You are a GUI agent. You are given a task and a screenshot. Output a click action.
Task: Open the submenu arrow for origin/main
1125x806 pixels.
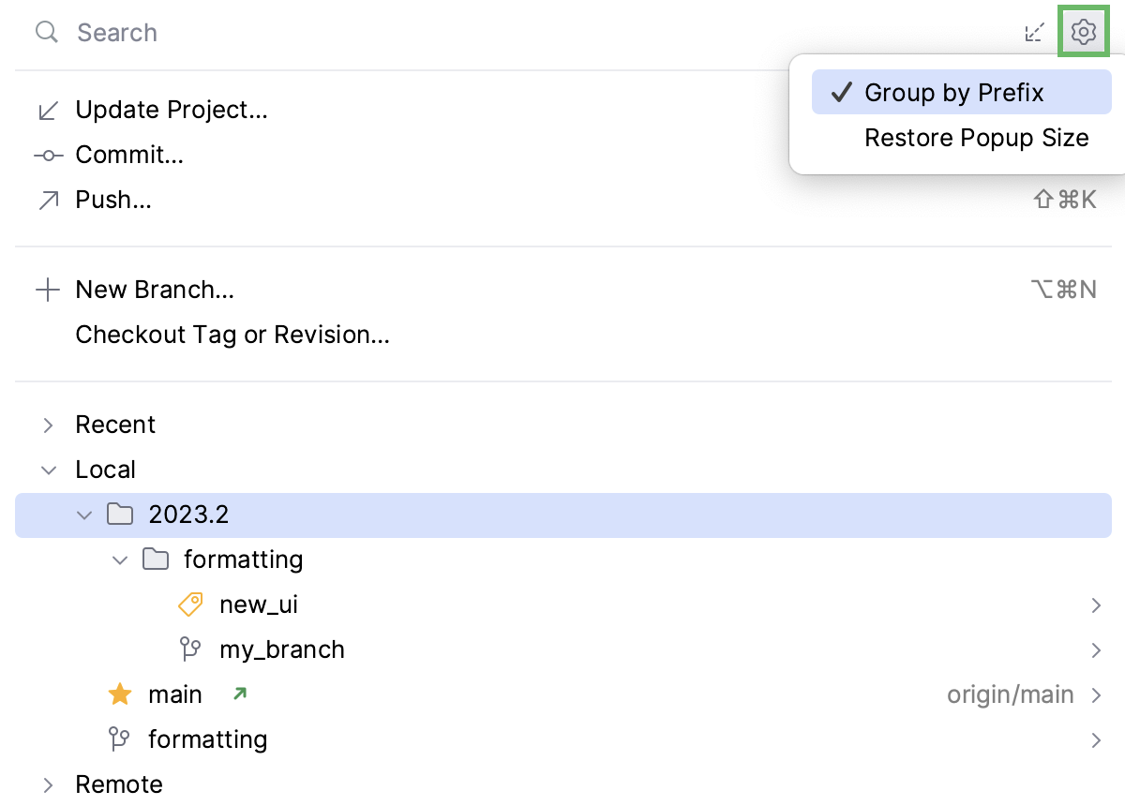point(1096,694)
